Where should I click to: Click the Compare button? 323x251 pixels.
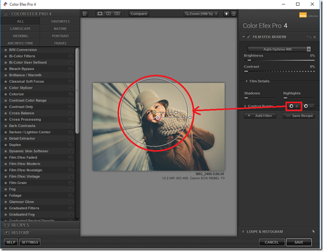coord(139,14)
